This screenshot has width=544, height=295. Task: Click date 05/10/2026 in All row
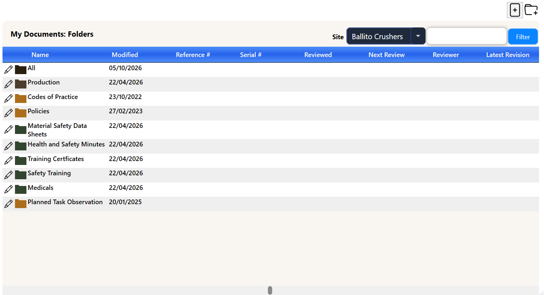(125, 68)
